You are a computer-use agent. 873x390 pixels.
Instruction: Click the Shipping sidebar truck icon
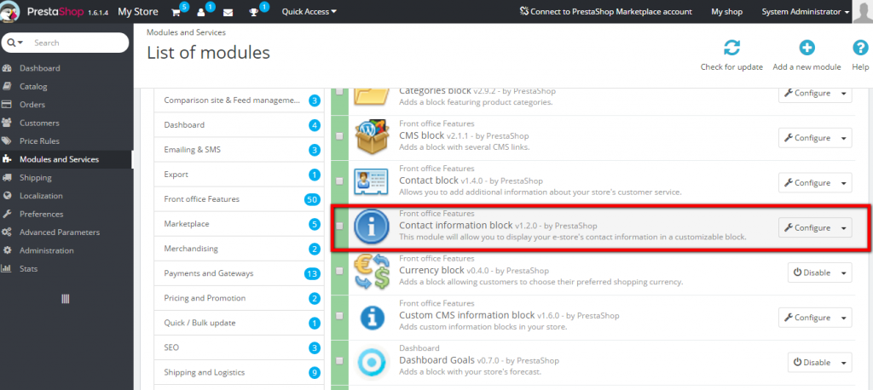(x=7, y=177)
